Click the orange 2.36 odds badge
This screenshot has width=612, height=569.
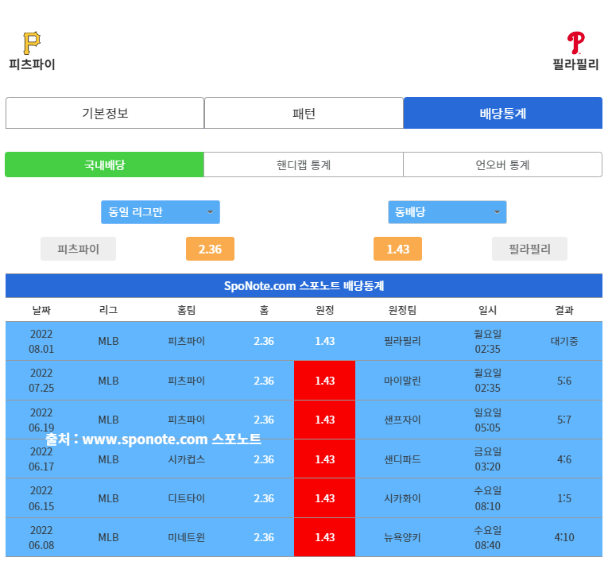click(x=210, y=249)
